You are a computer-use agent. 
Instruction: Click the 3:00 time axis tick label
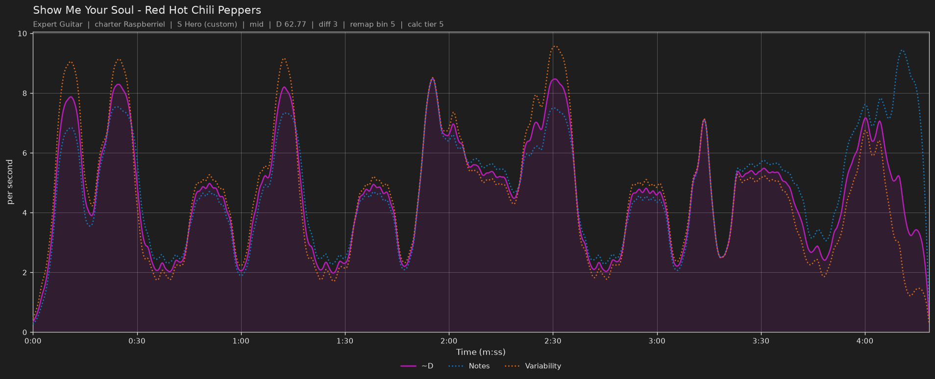point(657,341)
